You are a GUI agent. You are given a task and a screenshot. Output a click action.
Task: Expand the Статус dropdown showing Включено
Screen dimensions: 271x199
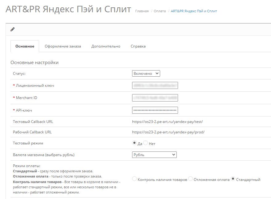[146, 74]
